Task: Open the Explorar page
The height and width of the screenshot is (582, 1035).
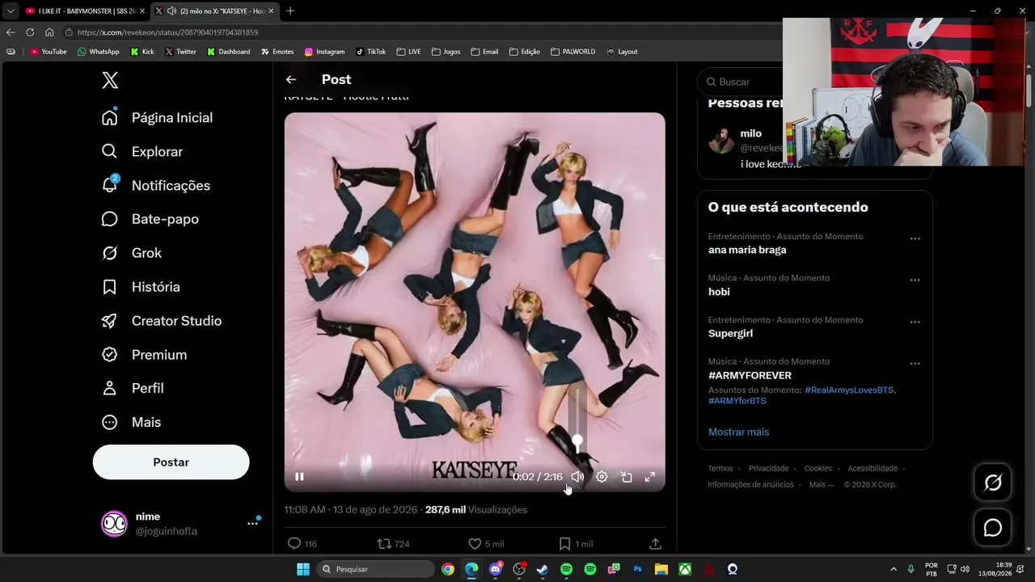Action: tap(142, 151)
